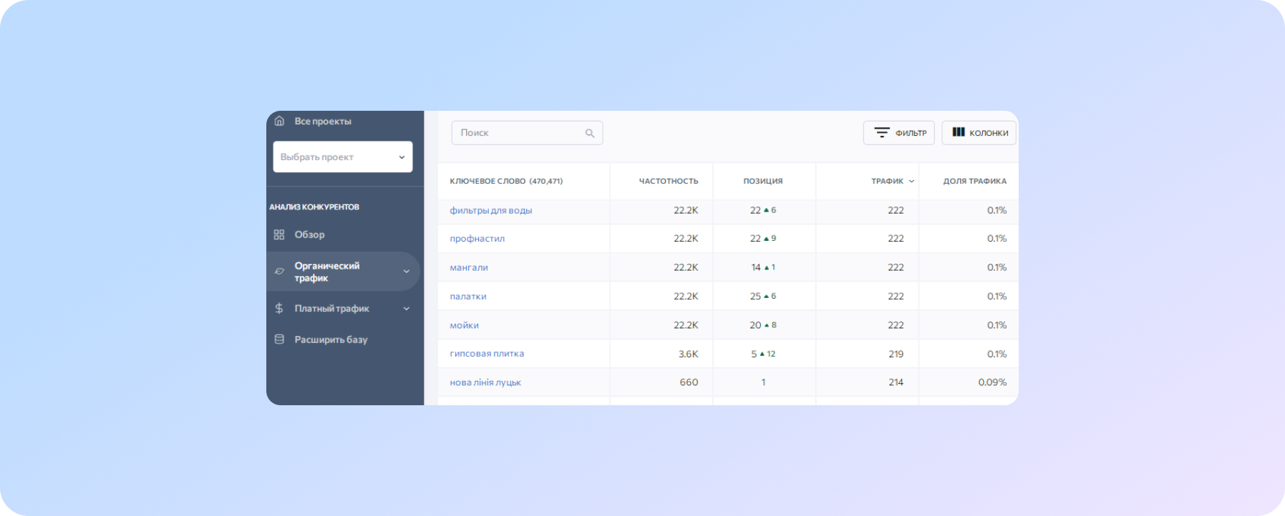The height and width of the screenshot is (516, 1285).
Task: Click traffic value 219
Action: [x=896, y=354]
